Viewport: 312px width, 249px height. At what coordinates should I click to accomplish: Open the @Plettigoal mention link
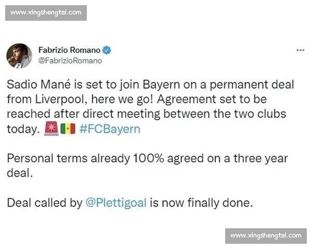coord(116,203)
